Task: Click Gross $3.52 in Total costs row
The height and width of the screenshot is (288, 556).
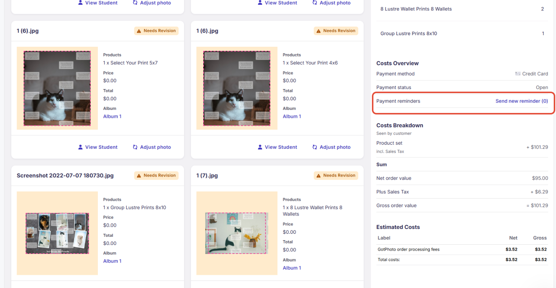Action: click(x=541, y=260)
